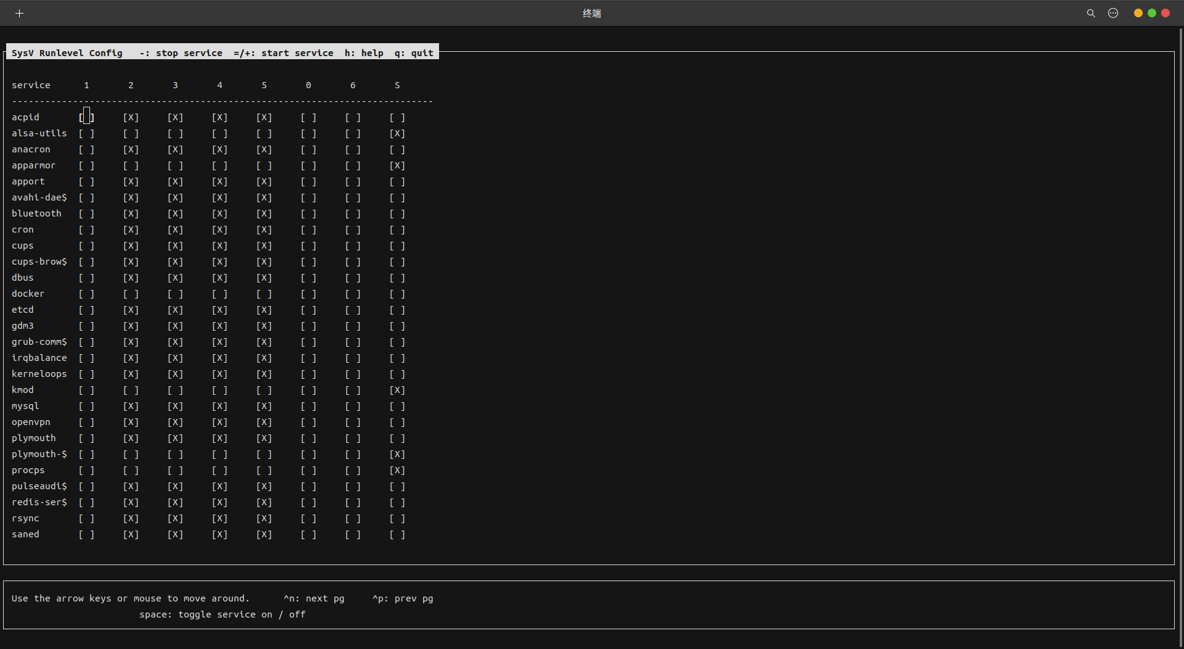The width and height of the screenshot is (1184, 649).
Task: Click the terminal window title text
Action: 592,13
